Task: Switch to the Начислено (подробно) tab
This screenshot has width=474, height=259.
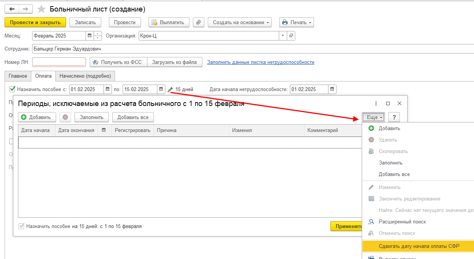Action: (x=85, y=76)
